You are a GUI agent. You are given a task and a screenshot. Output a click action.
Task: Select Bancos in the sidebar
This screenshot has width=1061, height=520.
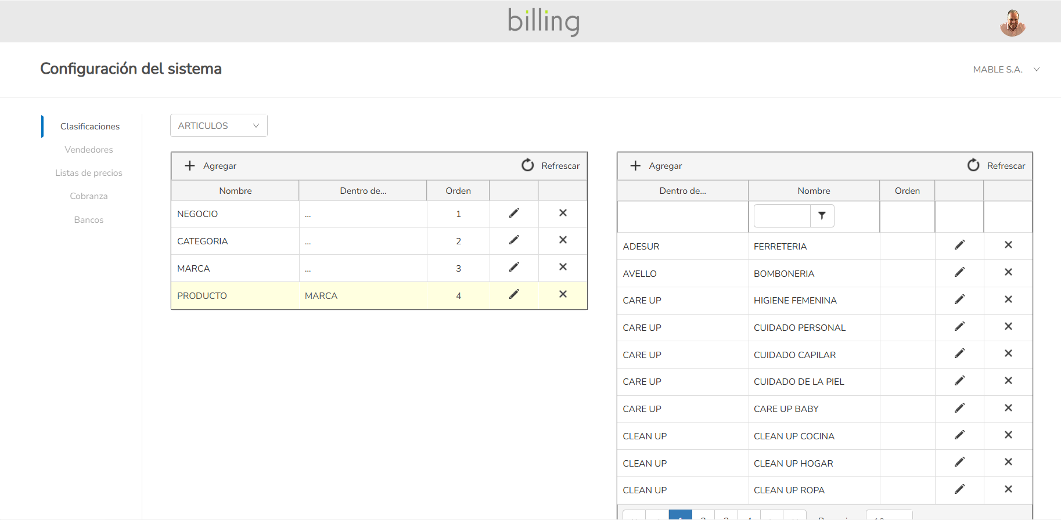click(89, 220)
